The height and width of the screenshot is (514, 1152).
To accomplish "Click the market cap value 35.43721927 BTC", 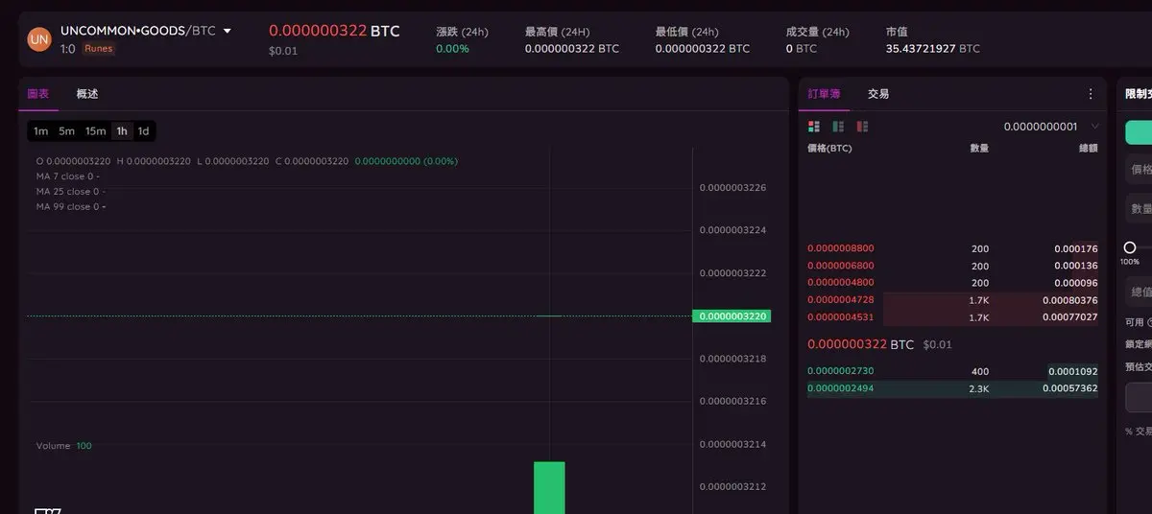I will (x=933, y=49).
